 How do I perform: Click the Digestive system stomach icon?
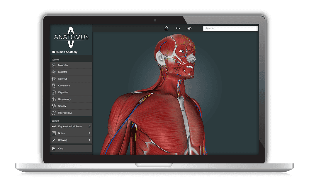tap(54, 92)
